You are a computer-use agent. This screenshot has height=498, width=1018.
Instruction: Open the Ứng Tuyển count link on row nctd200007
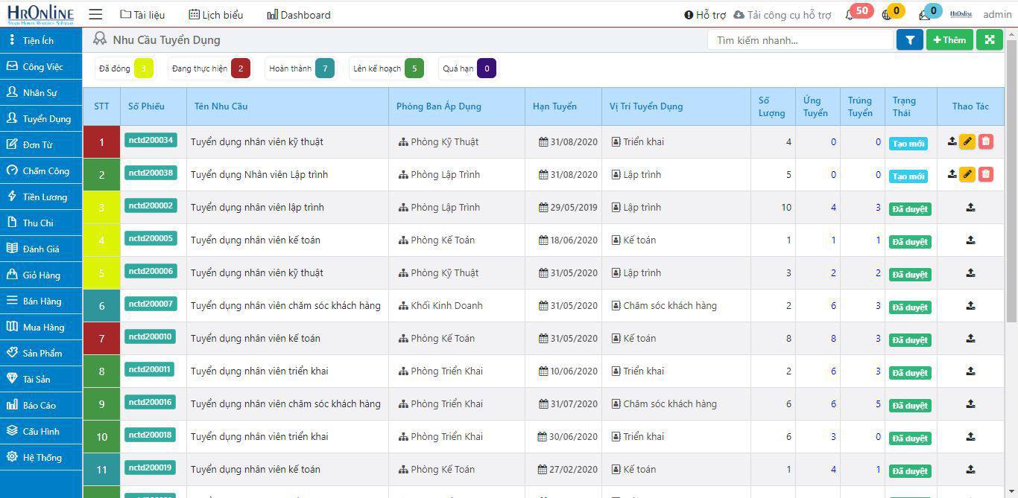point(833,305)
